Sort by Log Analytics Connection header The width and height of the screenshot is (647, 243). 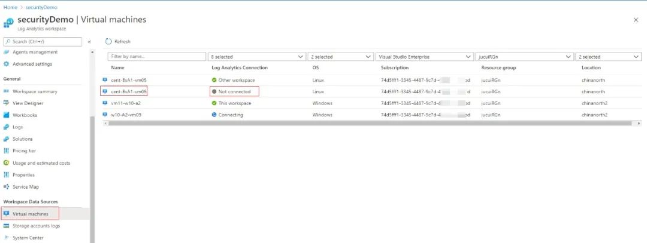(240, 67)
